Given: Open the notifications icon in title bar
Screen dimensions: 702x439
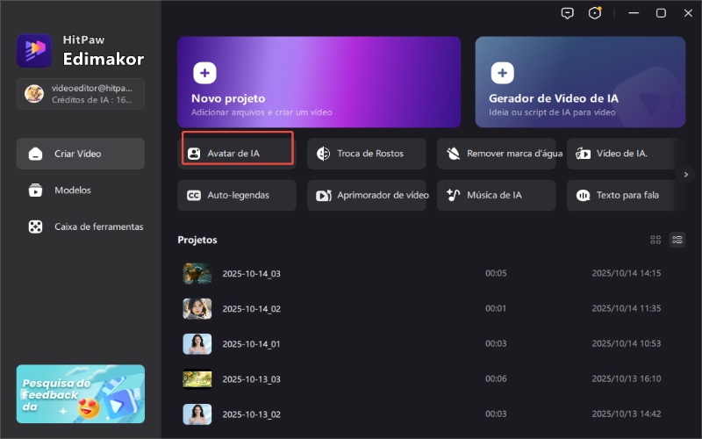Looking at the screenshot, I should pos(597,13).
